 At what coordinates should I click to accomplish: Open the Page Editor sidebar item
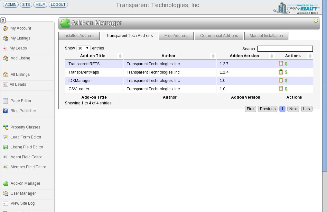[x=21, y=101]
